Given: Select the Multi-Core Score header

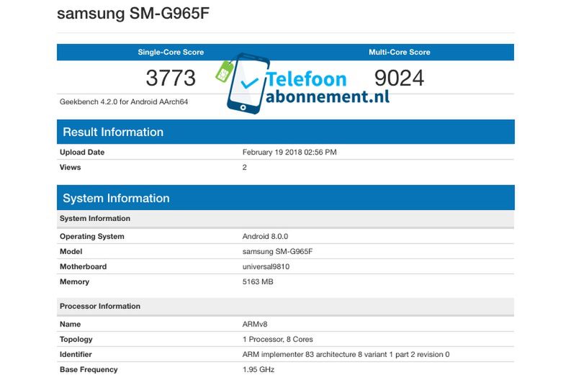Looking at the screenshot, I should coord(399,52).
